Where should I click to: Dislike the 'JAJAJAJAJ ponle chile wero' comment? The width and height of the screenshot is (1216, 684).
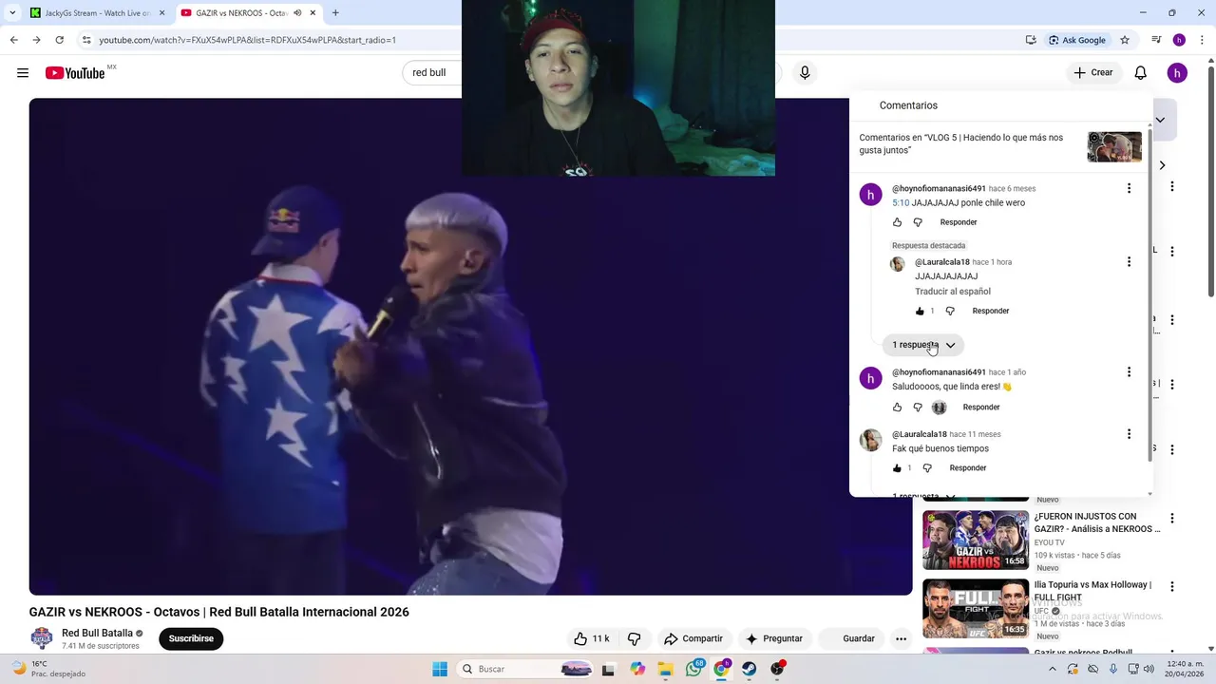point(918,222)
